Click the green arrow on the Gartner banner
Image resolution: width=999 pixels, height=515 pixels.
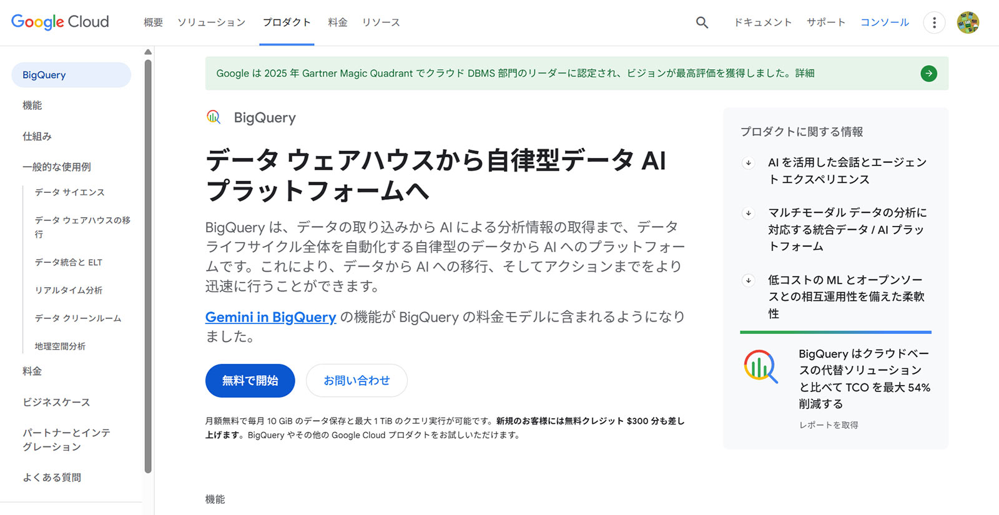[x=928, y=74]
